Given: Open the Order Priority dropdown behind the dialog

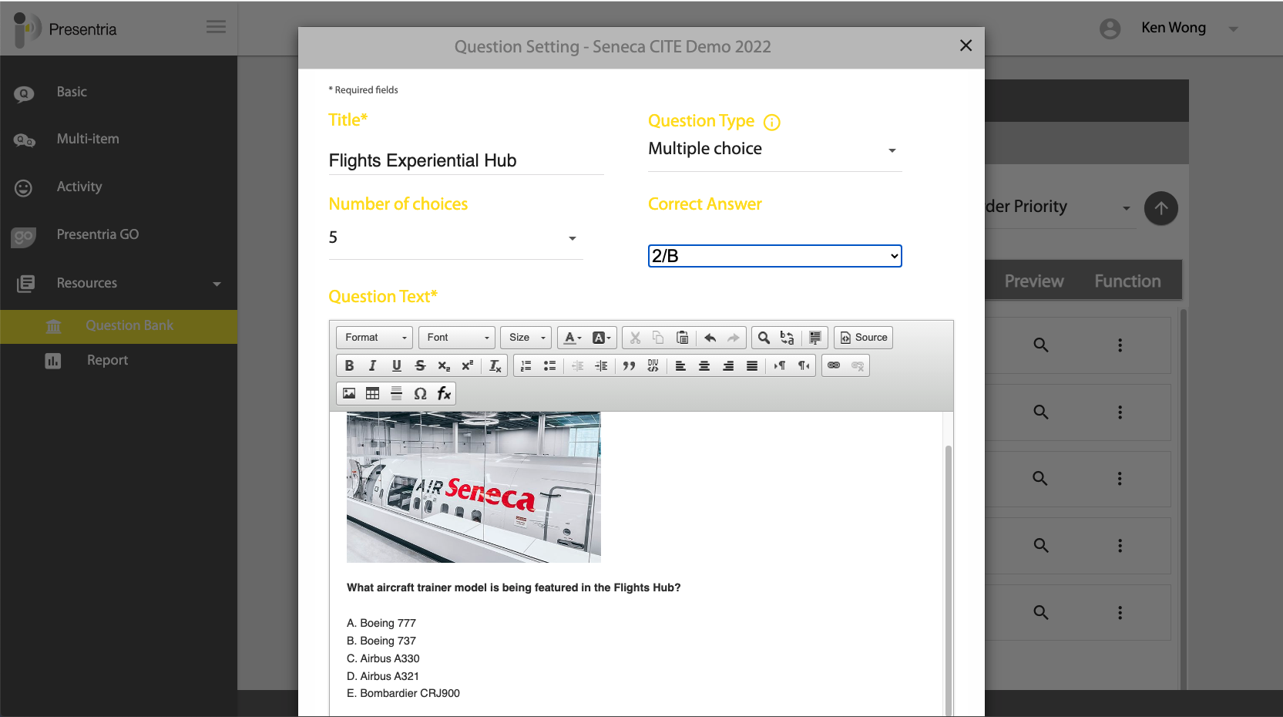Looking at the screenshot, I should [x=1059, y=207].
